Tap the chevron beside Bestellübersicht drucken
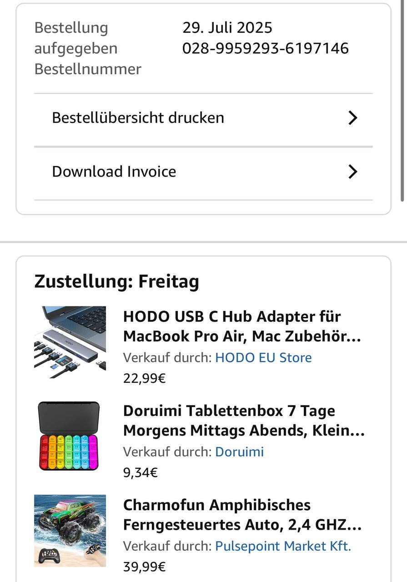This screenshot has height=582, width=407. point(353,118)
